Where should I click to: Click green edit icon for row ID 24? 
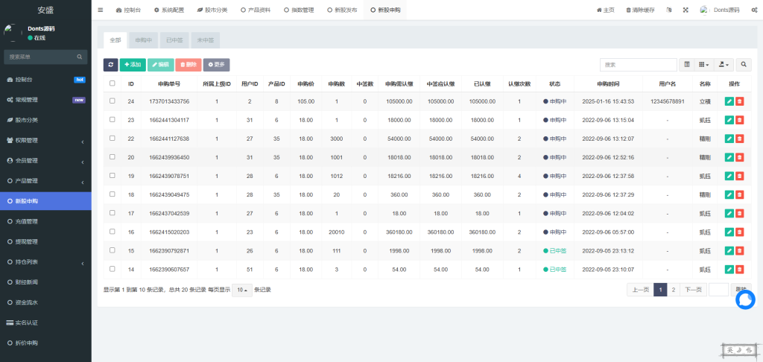[x=729, y=101]
